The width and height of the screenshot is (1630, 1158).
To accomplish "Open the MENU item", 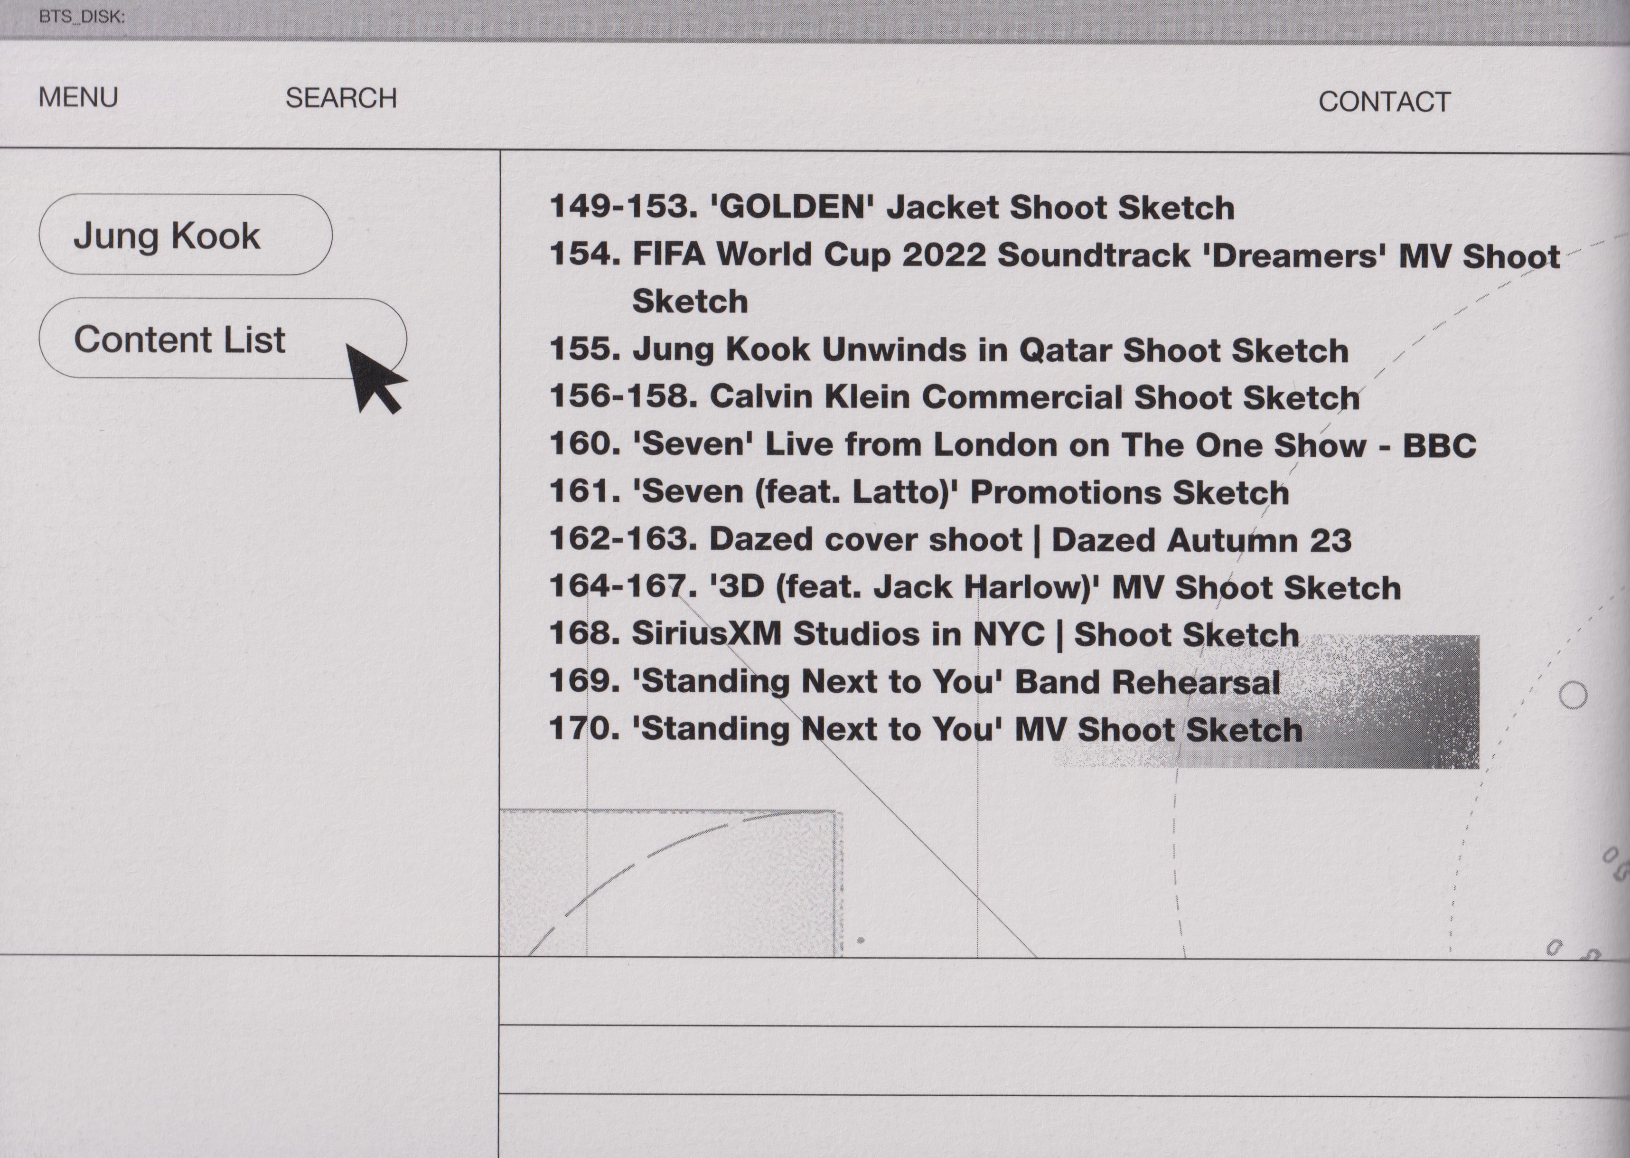I will [78, 98].
